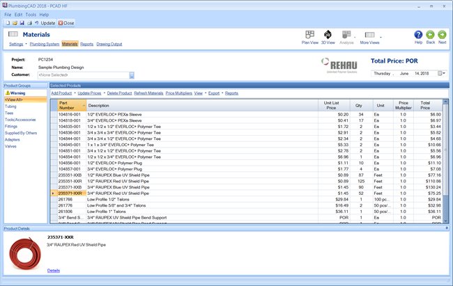Select the Fittings product group
The image size is (453, 286).
point(11,127)
